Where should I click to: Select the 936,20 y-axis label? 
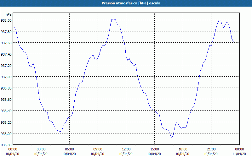(x=6, y=122)
